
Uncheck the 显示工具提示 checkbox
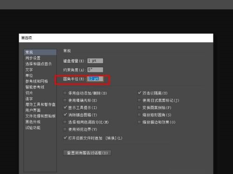pyautogui.click(x=65, y=108)
